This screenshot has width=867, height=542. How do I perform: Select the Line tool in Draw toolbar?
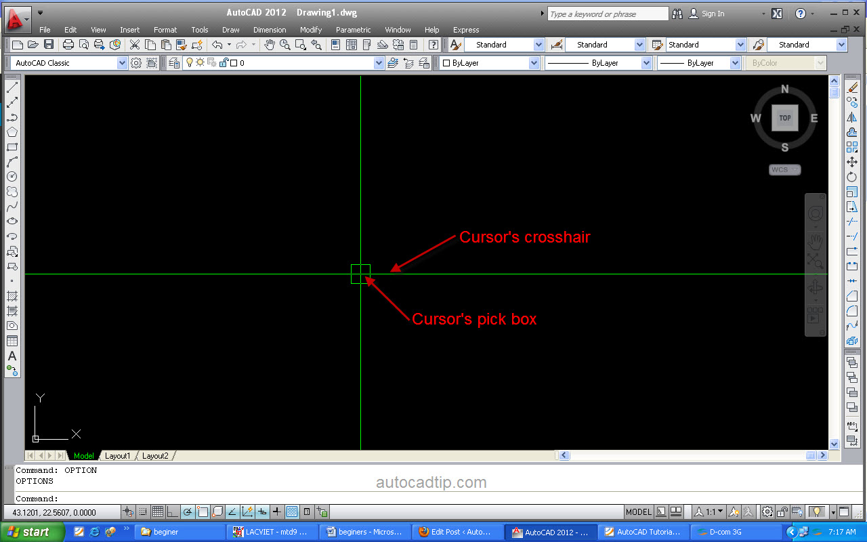tap(12, 87)
